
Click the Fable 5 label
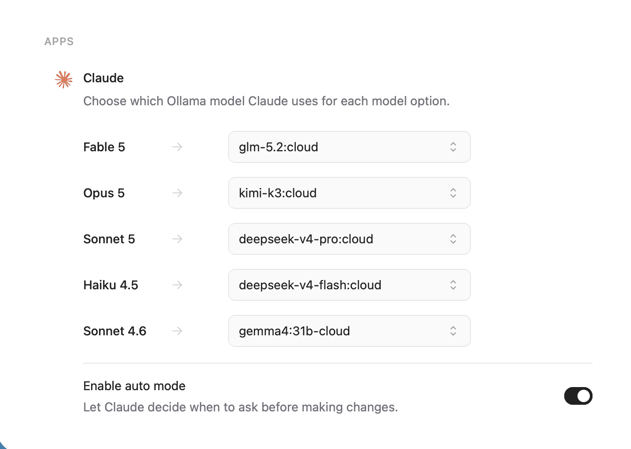click(104, 147)
